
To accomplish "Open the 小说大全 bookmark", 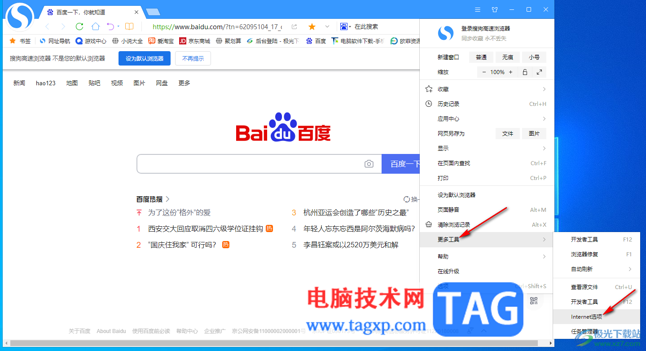I will pos(127,41).
